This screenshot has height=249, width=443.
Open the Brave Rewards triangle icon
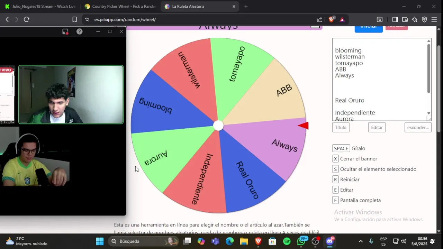(x=342, y=20)
